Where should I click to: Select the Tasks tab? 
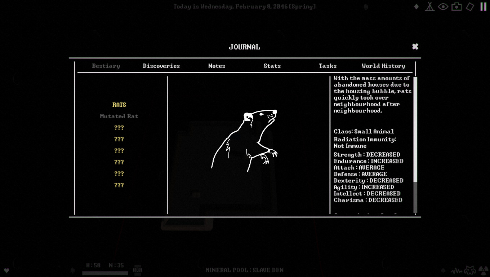point(328,66)
